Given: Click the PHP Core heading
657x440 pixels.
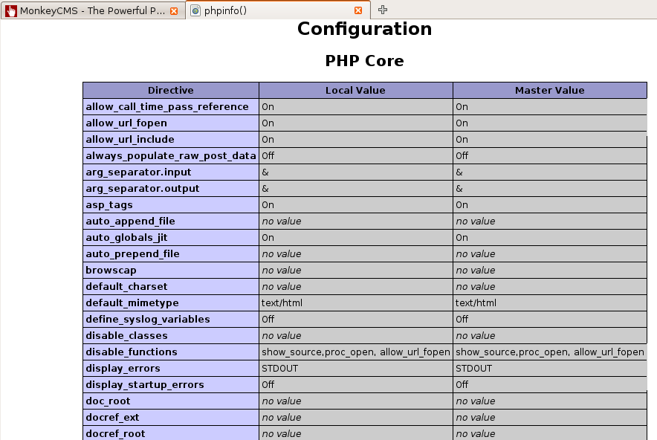Looking at the screenshot, I should coord(364,61).
